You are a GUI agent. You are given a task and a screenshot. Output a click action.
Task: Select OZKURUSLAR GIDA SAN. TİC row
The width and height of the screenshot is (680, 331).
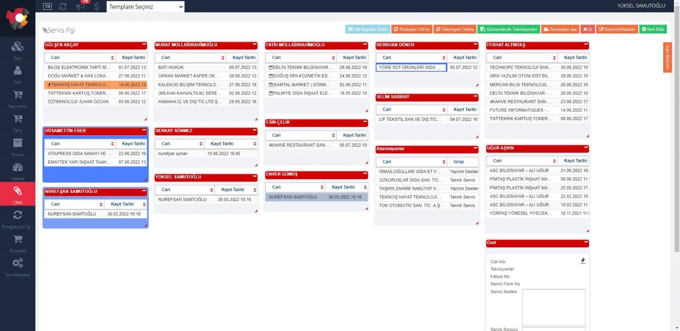(x=427, y=180)
